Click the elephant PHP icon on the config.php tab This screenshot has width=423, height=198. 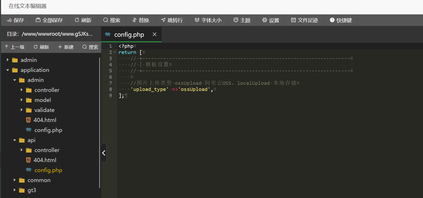click(108, 34)
